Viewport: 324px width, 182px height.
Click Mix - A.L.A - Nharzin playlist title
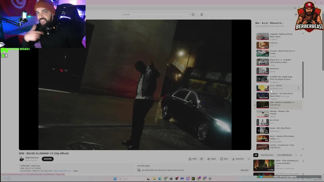pos(269,23)
